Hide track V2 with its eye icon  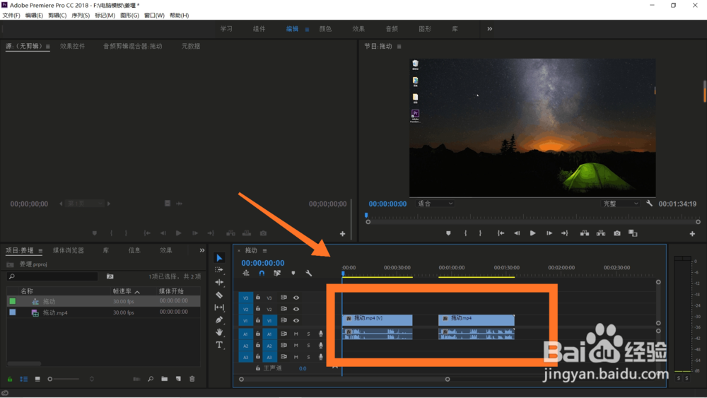coord(296,309)
